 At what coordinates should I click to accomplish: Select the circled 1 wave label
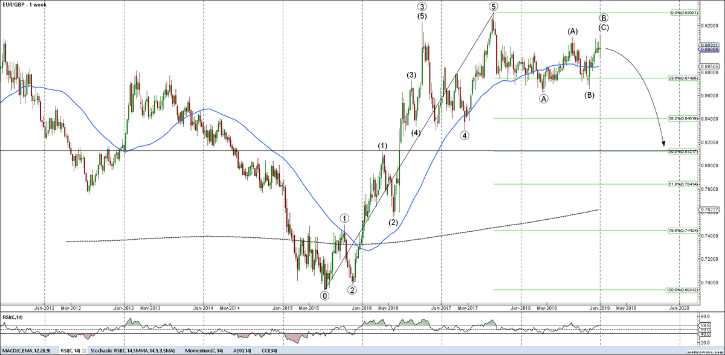(344, 219)
